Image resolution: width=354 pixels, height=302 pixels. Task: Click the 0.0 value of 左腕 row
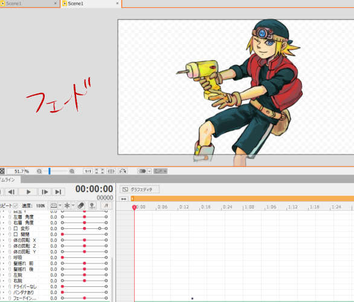tap(54, 275)
